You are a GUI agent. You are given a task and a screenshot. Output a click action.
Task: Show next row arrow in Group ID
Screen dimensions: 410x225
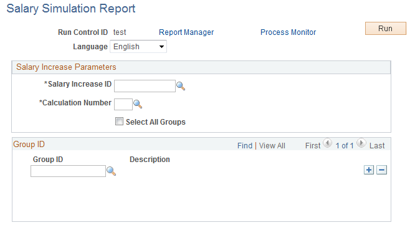pyautogui.click(x=361, y=143)
